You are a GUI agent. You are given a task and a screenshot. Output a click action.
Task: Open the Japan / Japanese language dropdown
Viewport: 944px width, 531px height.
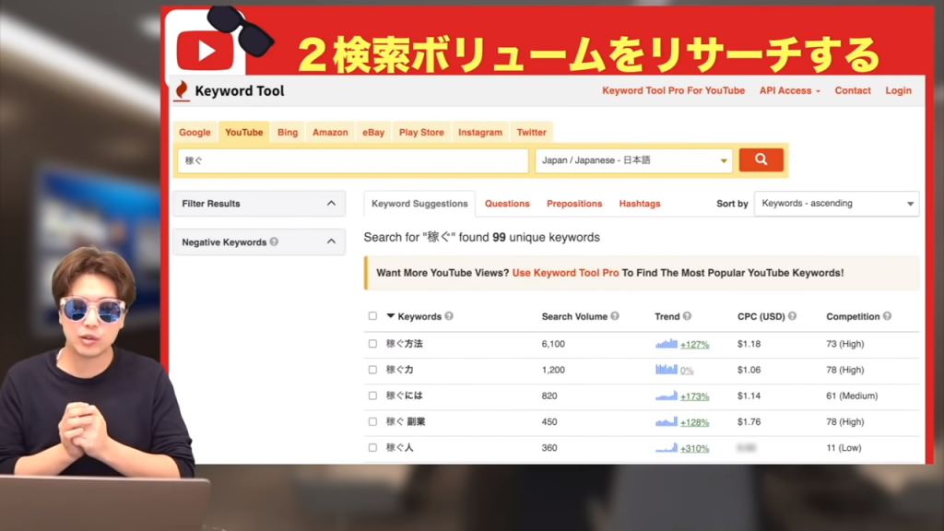[x=634, y=160]
